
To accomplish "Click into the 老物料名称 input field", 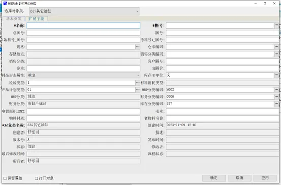I will coord(223,118).
